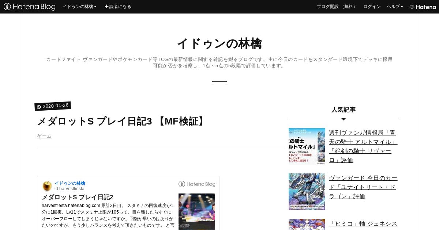Open thumbnail for ヒミコ軸 popular article
Image resolution: width=439 pixels, height=230 pixels.
click(307, 225)
